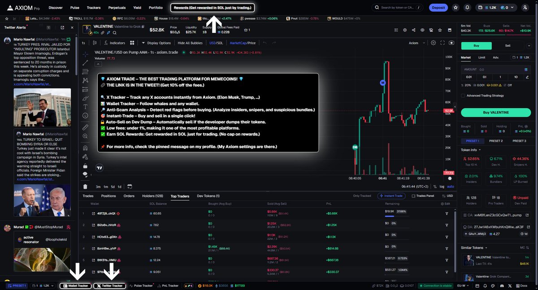This screenshot has height=290, width=538.
Task: Open the Discover menu
Action: coord(56,8)
